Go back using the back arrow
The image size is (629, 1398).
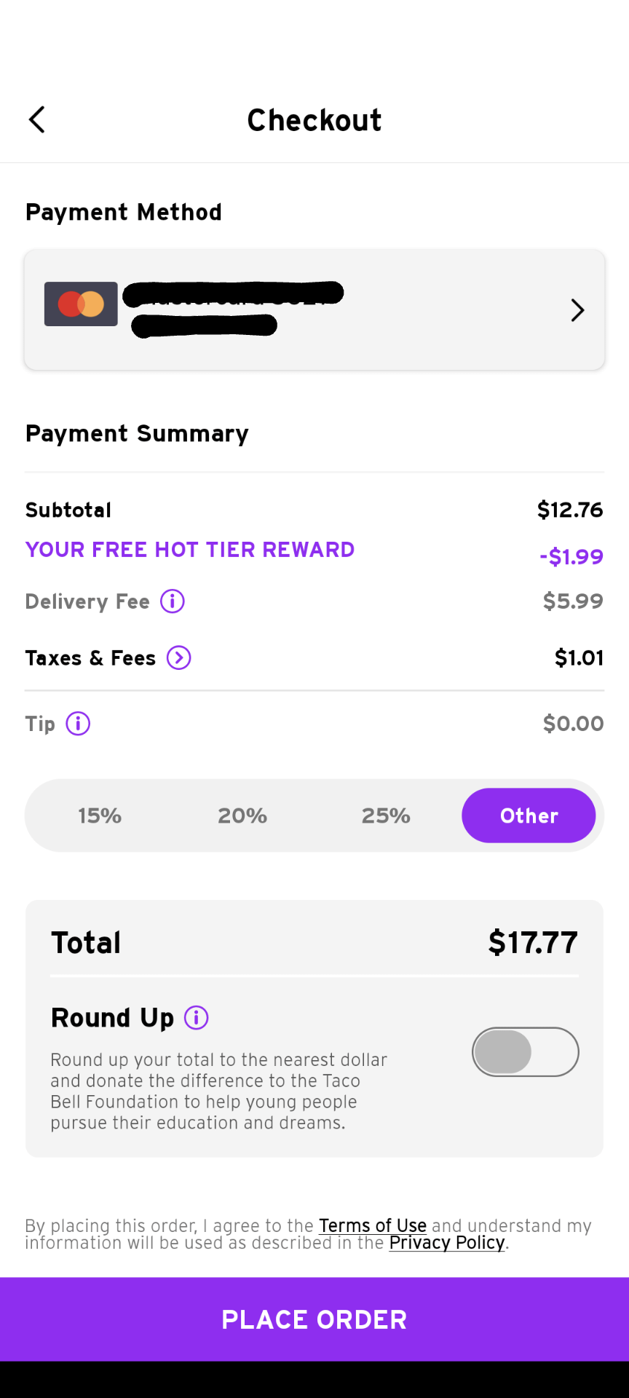pos(36,120)
